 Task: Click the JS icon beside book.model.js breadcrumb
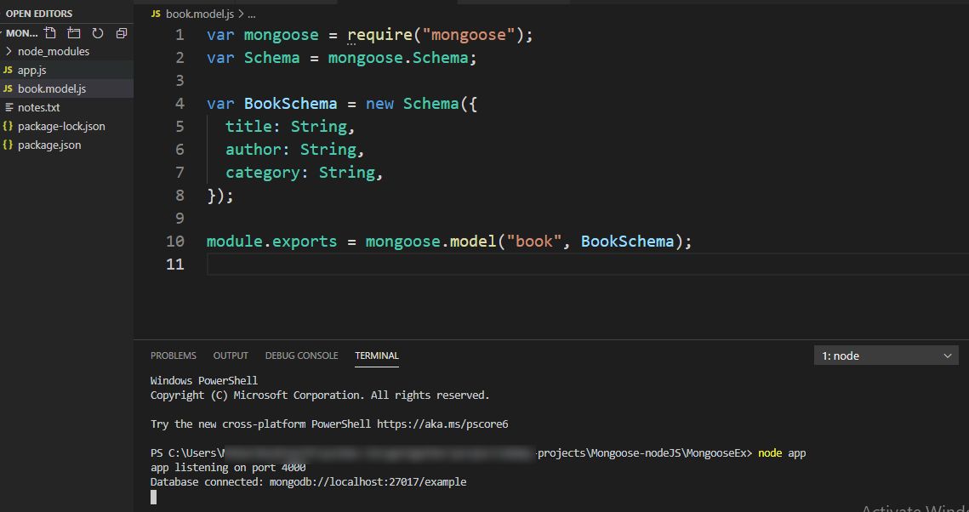(x=155, y=14)
